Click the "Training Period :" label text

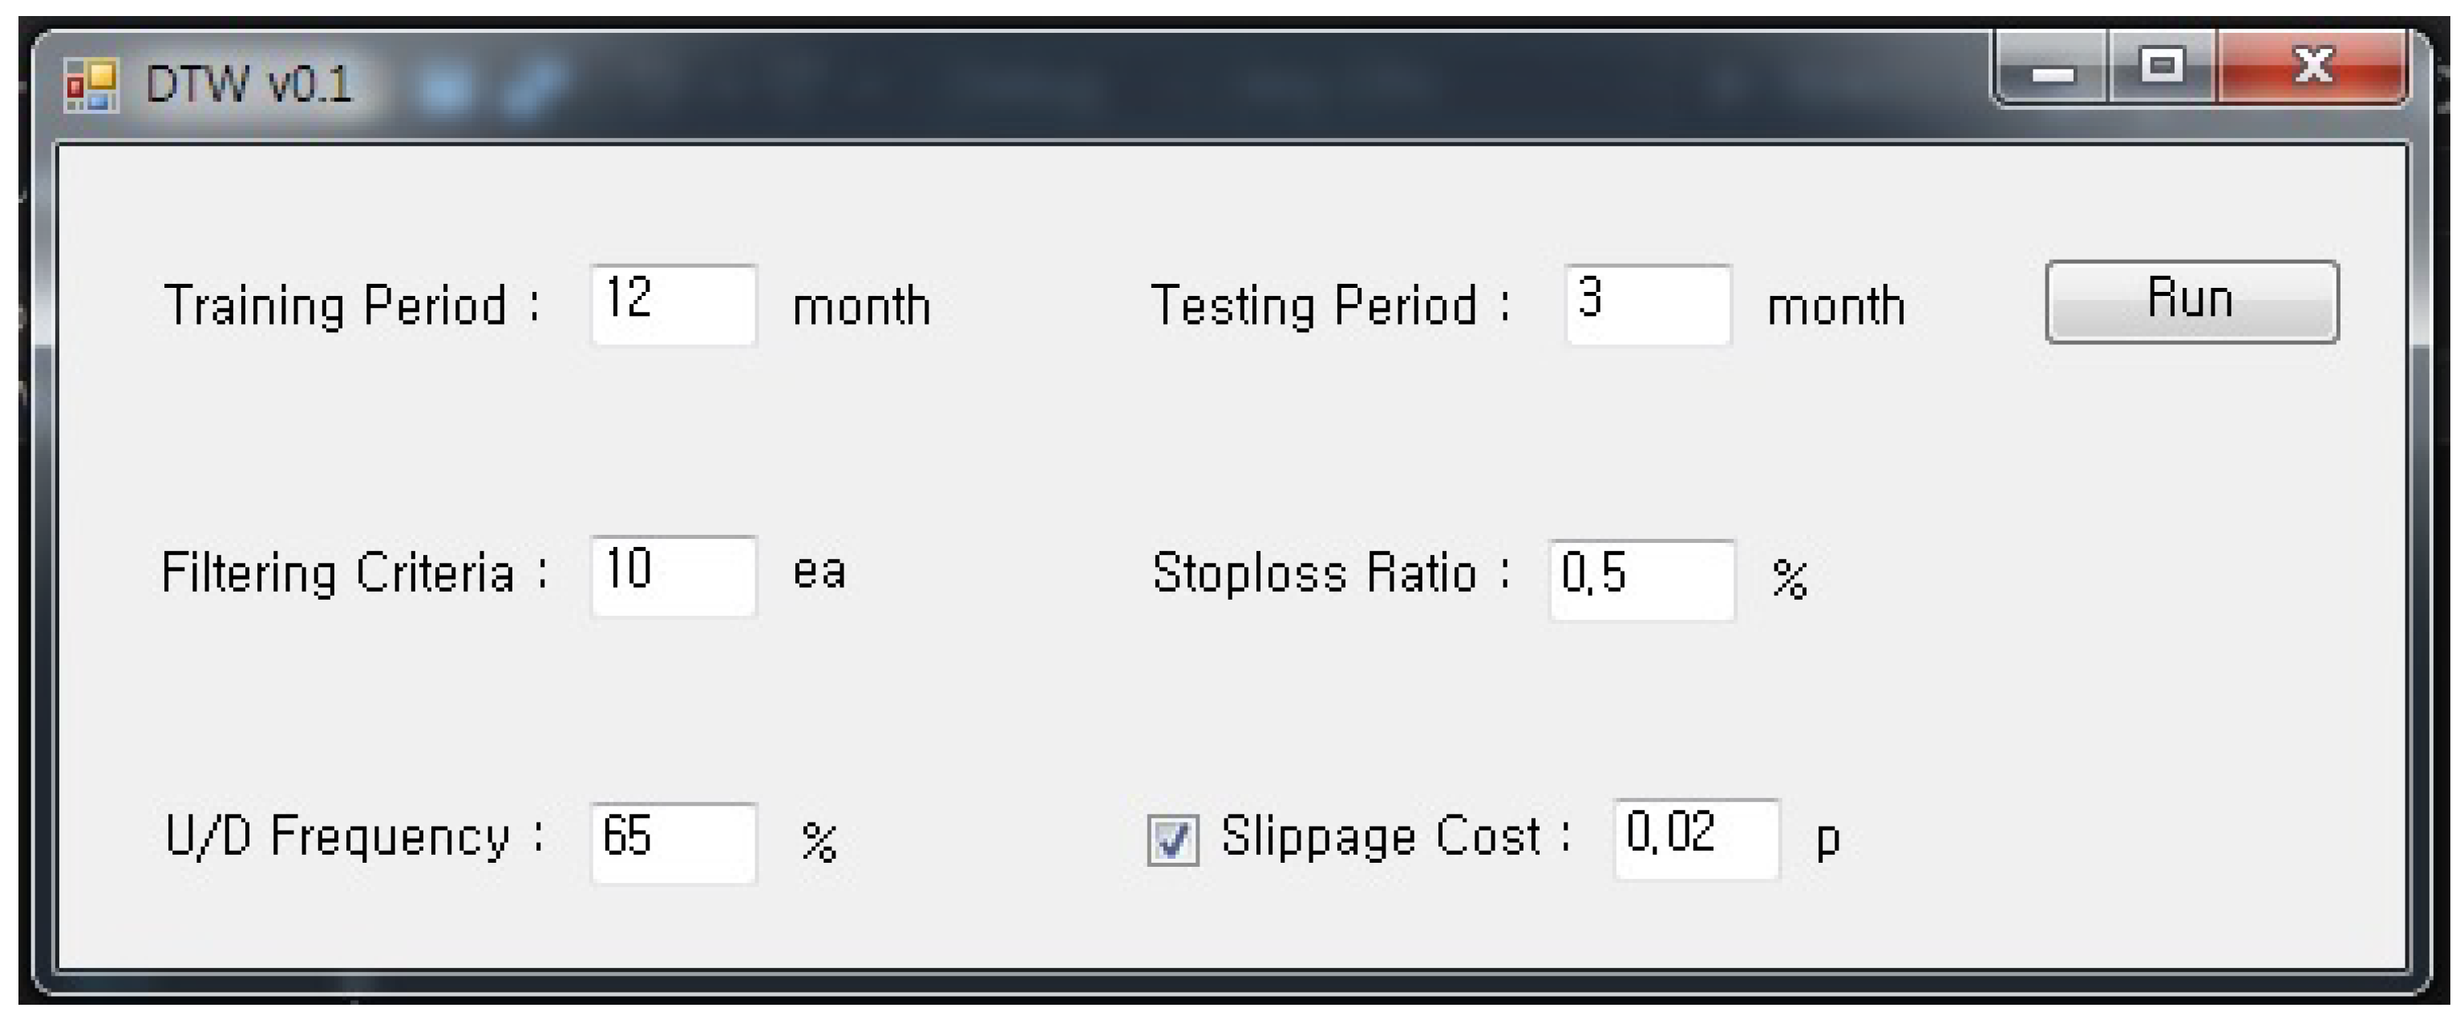pyautogui.click(x=352, y=306)
